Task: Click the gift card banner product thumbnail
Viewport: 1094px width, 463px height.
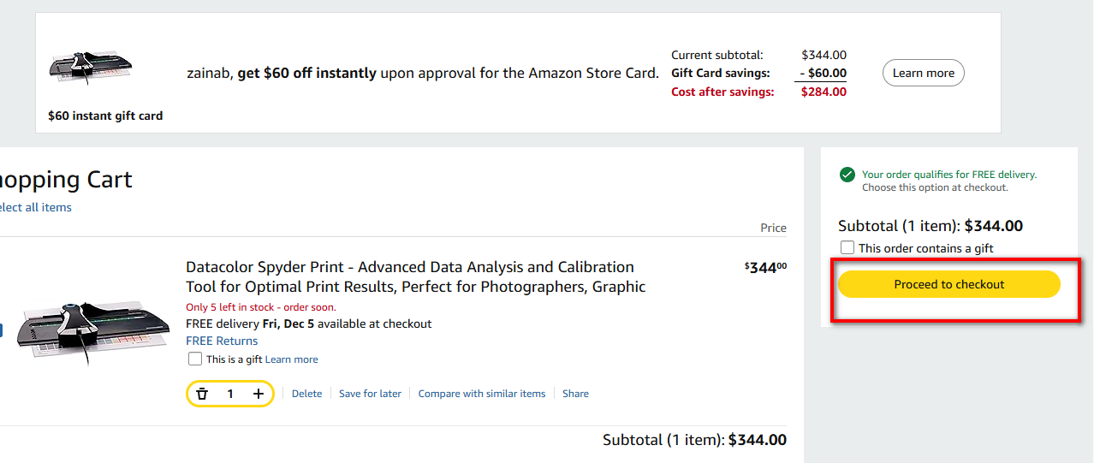Action: pyautogui.click(x=91, y=69)
